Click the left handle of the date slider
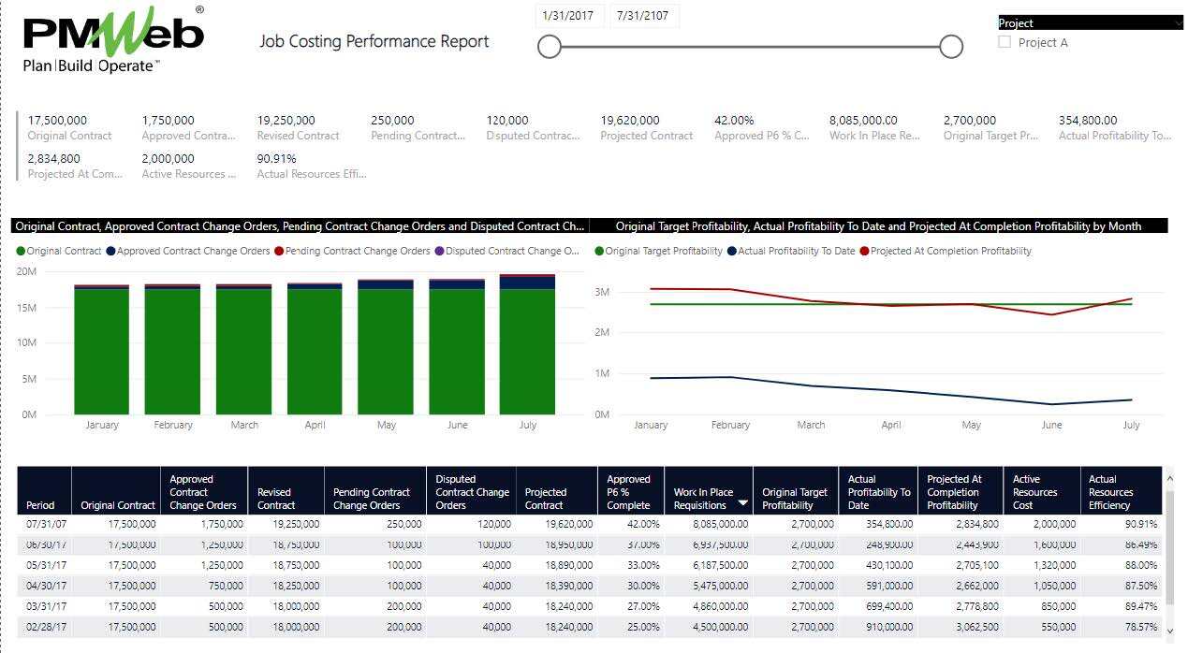The image size is (1188, 653). [550, 47]
